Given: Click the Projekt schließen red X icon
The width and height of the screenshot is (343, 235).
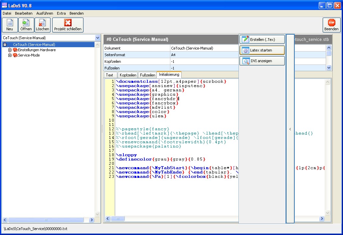Looking at the screenshot, I should tap(68, 23).
